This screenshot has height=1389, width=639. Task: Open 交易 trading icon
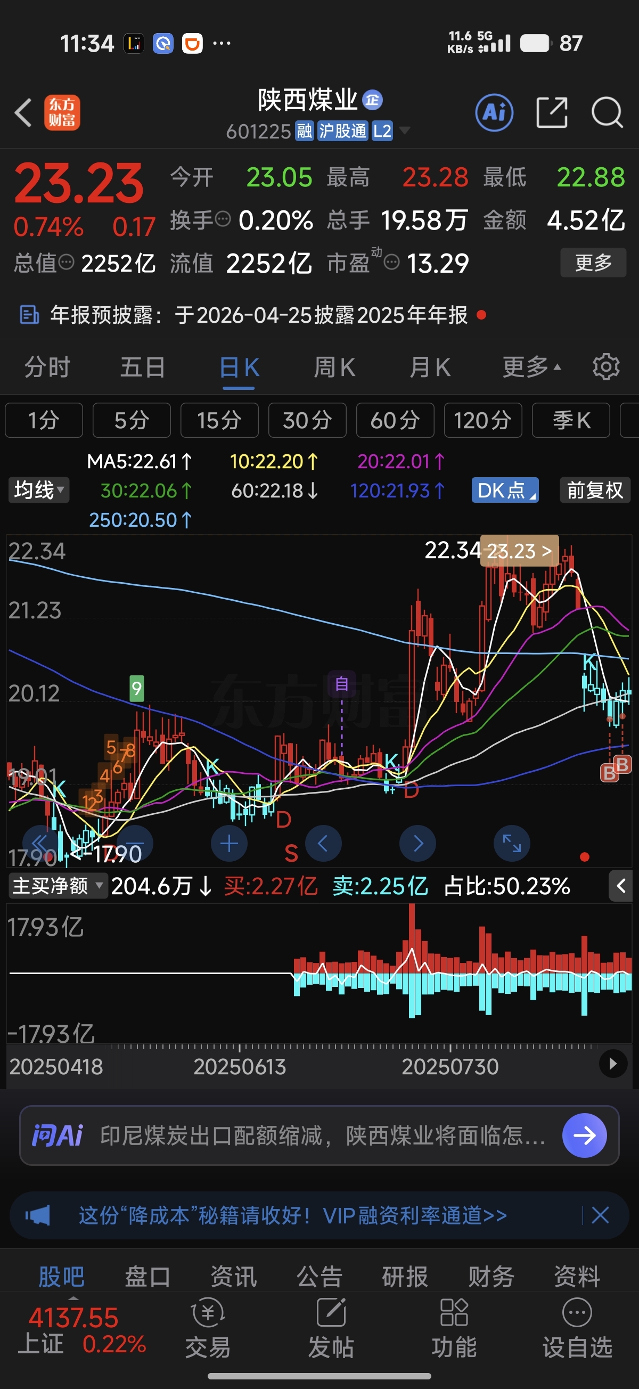[x=208, y=1329]
